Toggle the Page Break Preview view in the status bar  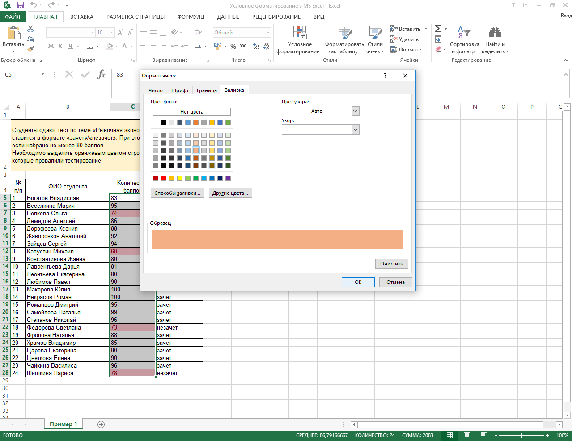coord(483,435)
